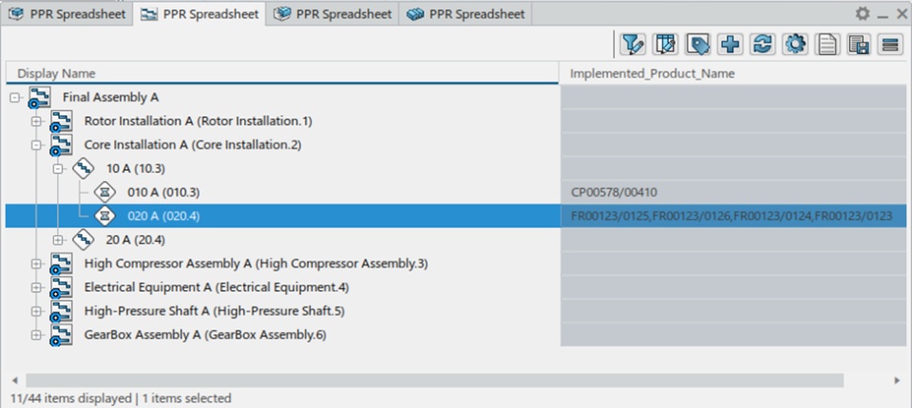The image size is (912, 408).
Task: Click the save spreadsheet disk icon
Action: tap(859, 44)
